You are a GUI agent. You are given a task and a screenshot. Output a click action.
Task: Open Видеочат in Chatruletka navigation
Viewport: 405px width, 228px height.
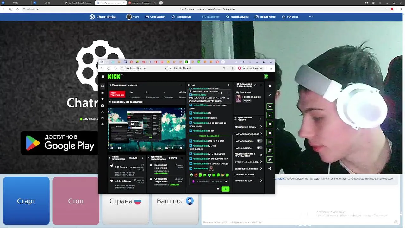point(211,17)
